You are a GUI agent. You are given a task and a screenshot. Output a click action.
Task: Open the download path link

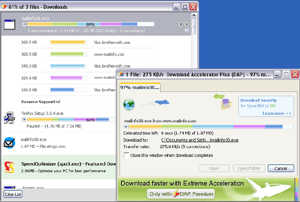click(200, 140)
